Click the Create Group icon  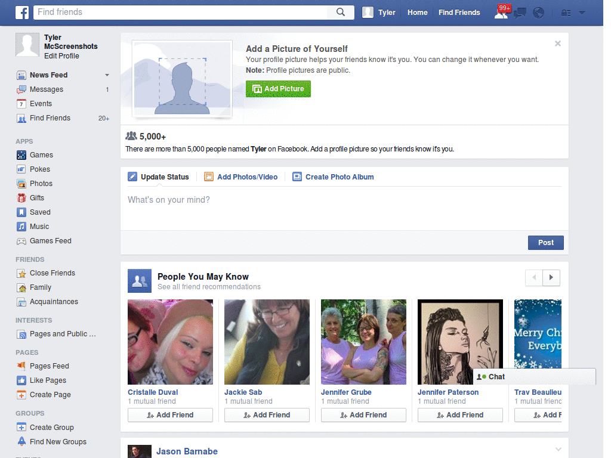pos(21,427)
